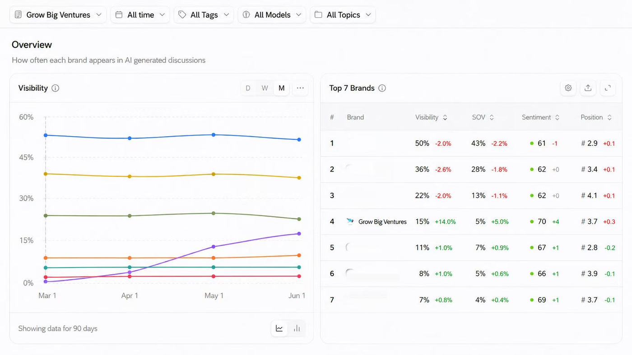Click the 43% SOV value in row 1
The width and height of the screenshot is (632, 355).
point(478,143)
